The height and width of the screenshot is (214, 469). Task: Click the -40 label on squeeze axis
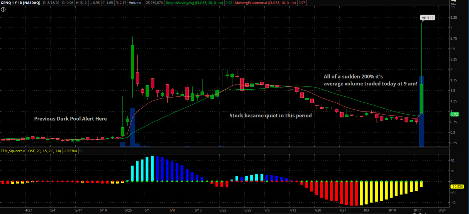tap(453, 203)
